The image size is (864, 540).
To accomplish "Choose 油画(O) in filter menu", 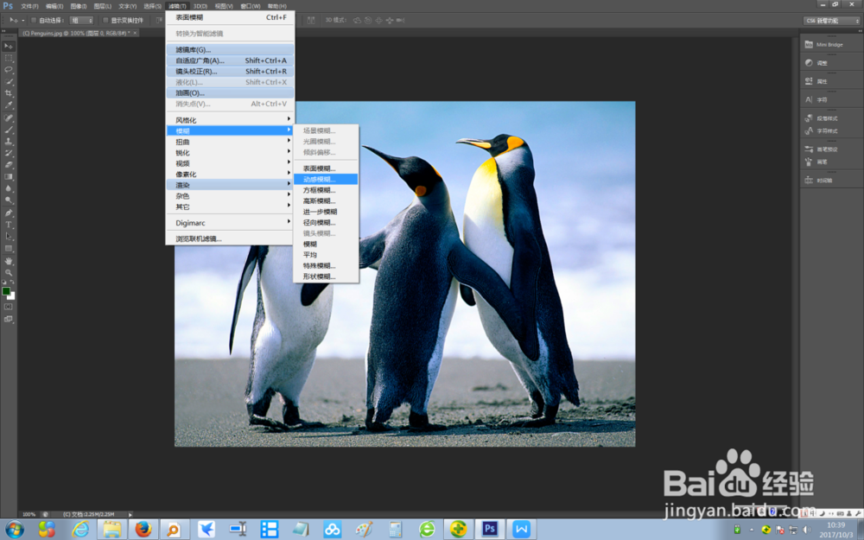I will coord(230,92).
